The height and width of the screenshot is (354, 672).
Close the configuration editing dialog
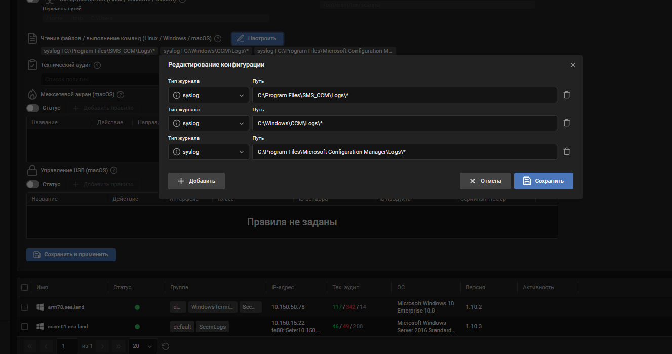coord(573,65)
